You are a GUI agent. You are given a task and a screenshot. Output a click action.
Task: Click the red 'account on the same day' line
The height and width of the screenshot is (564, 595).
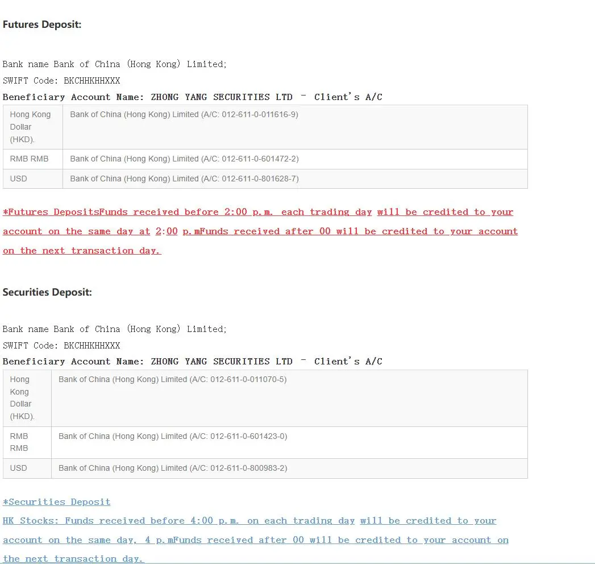pos(260,231)
